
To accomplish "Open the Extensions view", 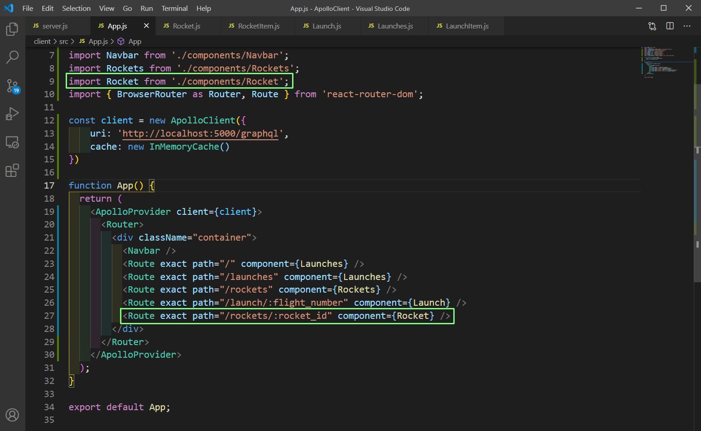I will (12, 171).
